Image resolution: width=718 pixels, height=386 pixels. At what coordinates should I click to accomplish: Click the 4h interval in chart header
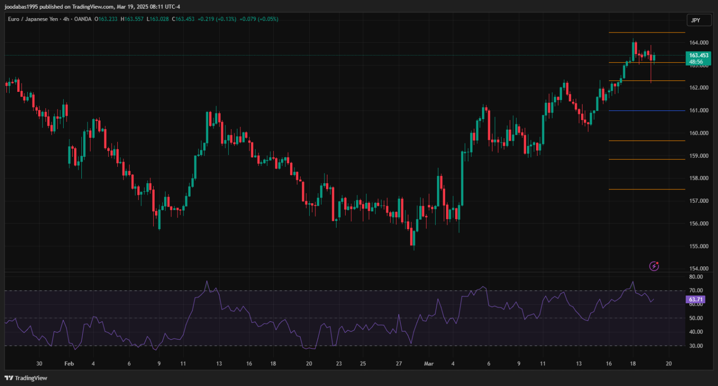[67, 19]
